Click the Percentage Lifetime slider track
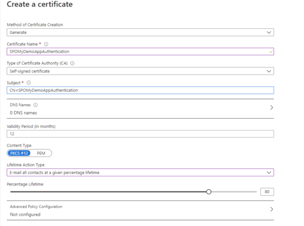This screenshot has height=226, width=304. [x=133, y=192]
